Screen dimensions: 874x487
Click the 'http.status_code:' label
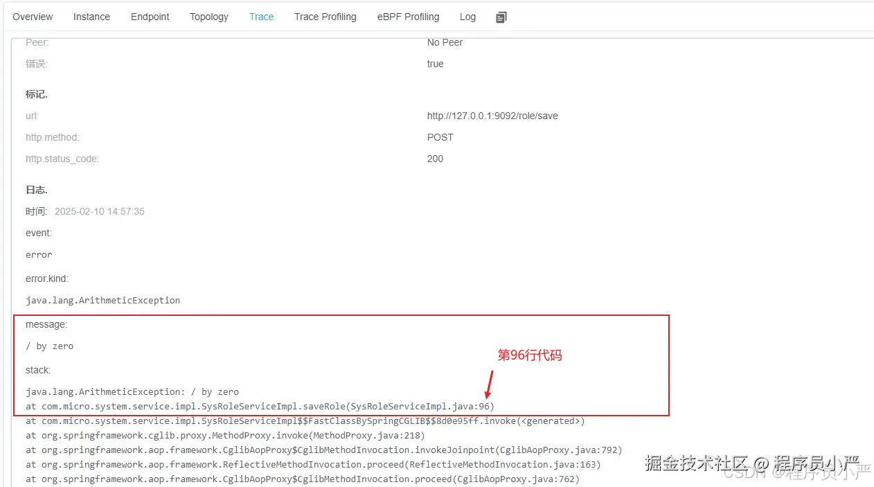tap(62, 159)
